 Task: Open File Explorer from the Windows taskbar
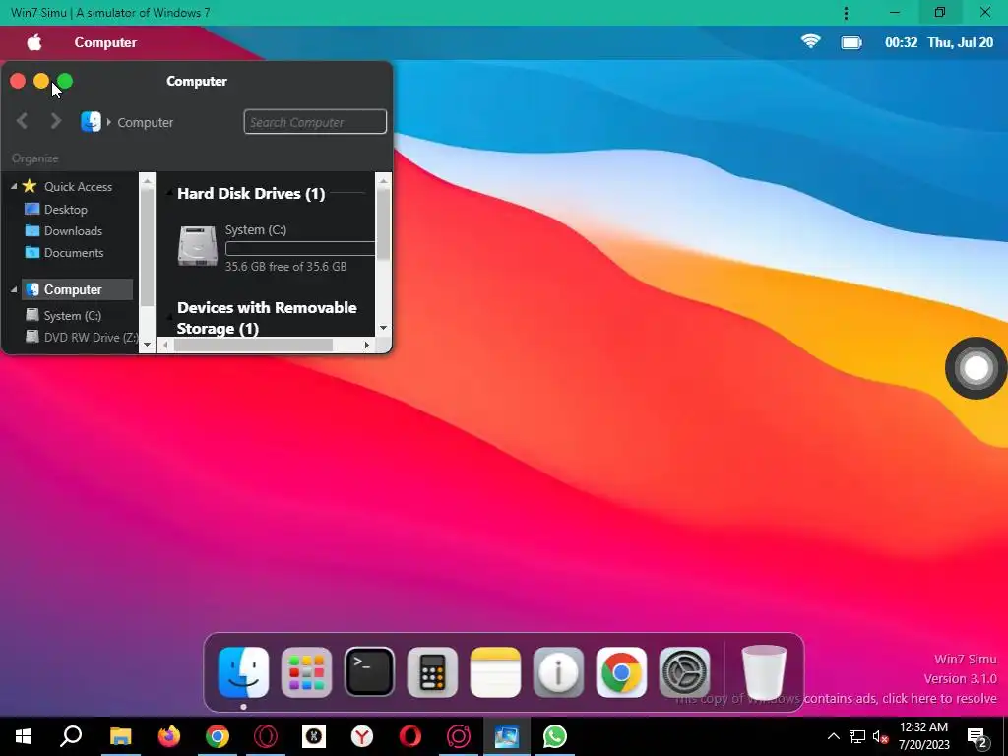(x=120, y=736)
